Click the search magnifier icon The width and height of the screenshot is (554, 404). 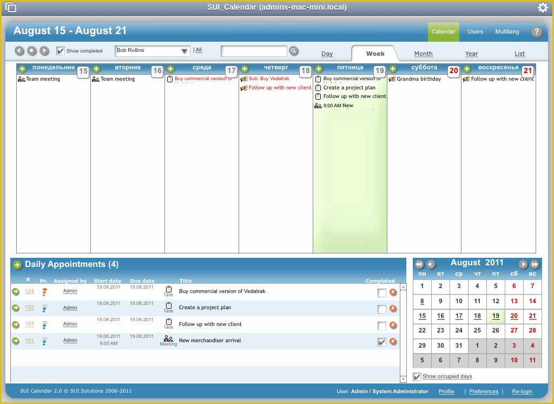(294, 51)
